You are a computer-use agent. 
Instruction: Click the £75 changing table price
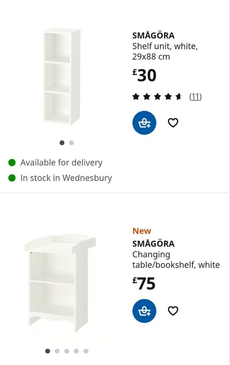(x=144, y=284)
